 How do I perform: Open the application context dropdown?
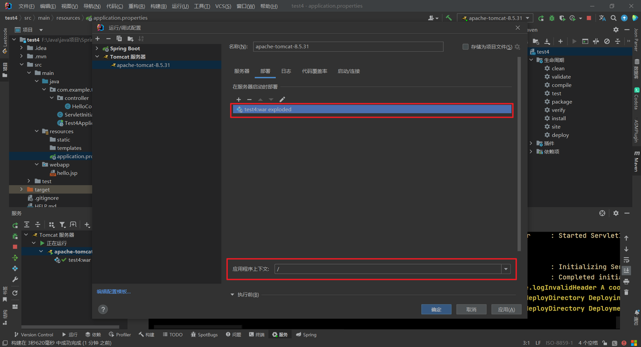click(x=506, y=269)
